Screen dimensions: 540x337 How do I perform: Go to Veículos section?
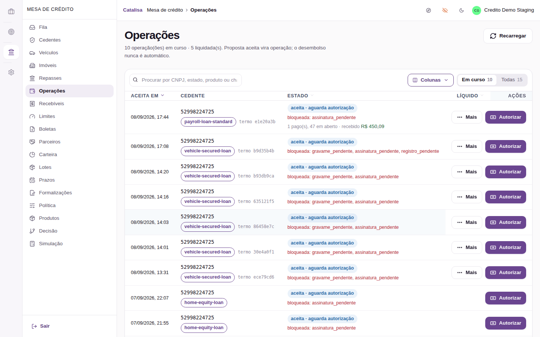[69, 53]
